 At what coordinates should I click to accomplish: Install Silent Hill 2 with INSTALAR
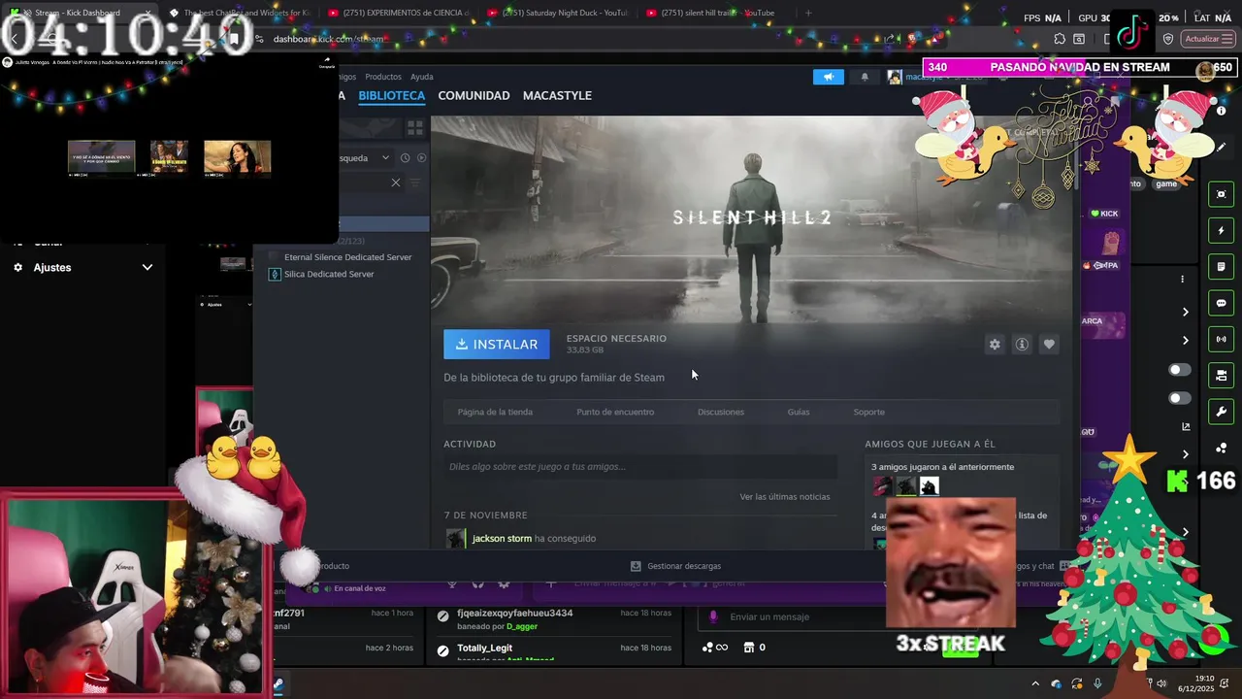point(497,345)
